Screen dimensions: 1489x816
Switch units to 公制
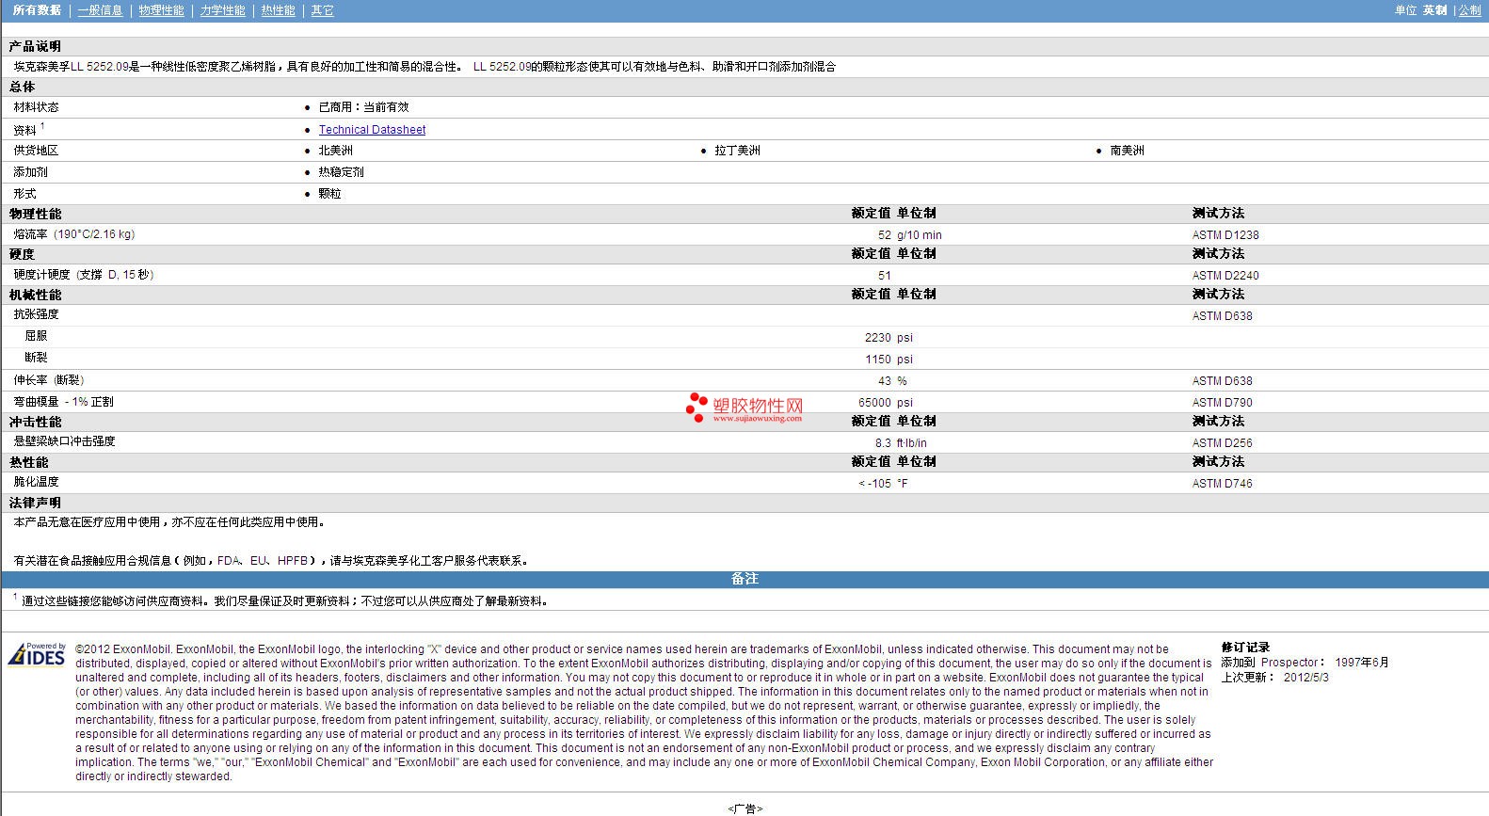(1469, 10)
